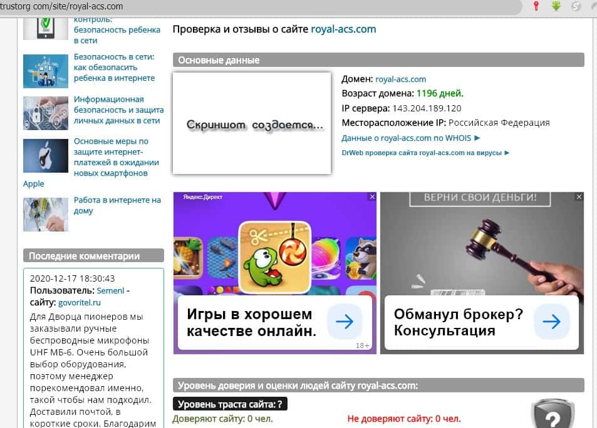Open article about protecting internet payments, Apple
Image resolution: width=597 pixels, height=428 pixels.
click(x=116, y=157)
